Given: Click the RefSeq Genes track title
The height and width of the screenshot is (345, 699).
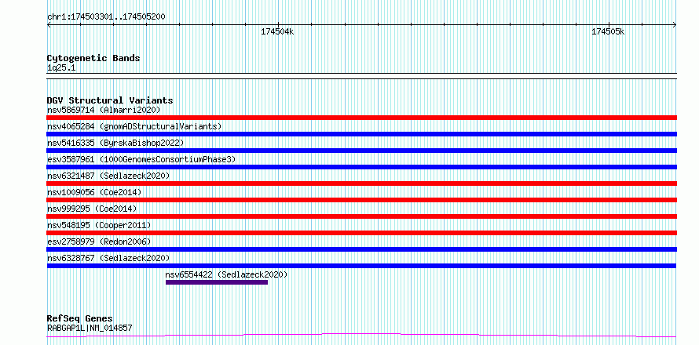Looking at the screenshot, I should 79,319.
